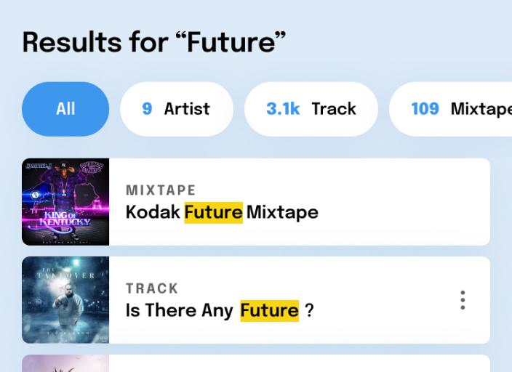Click the 3.1k count on the Track tab

pyautogui.click(x=283, y=109)
